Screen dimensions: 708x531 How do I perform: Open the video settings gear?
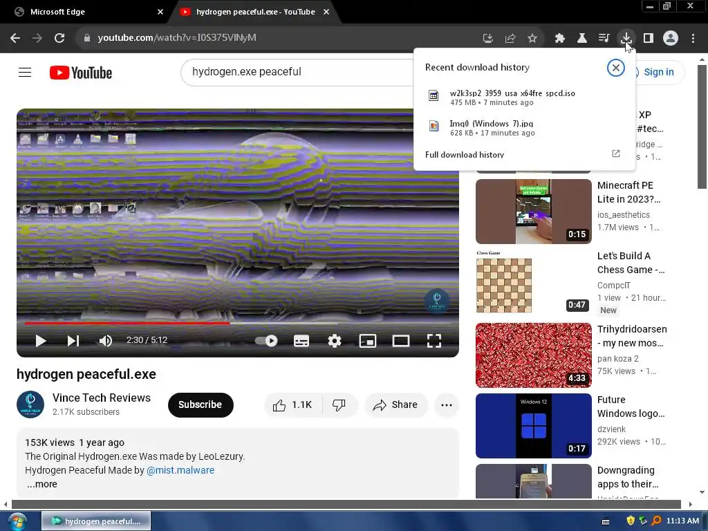coord(334,341)
